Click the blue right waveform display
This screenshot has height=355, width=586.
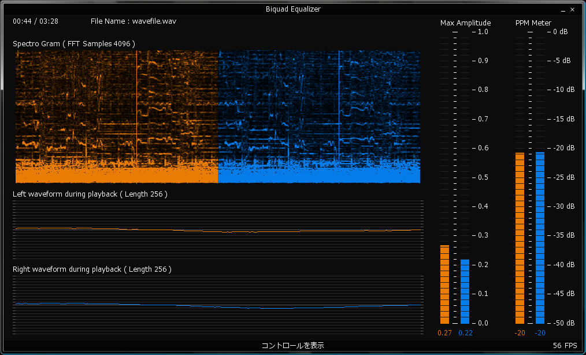(218, 305)
